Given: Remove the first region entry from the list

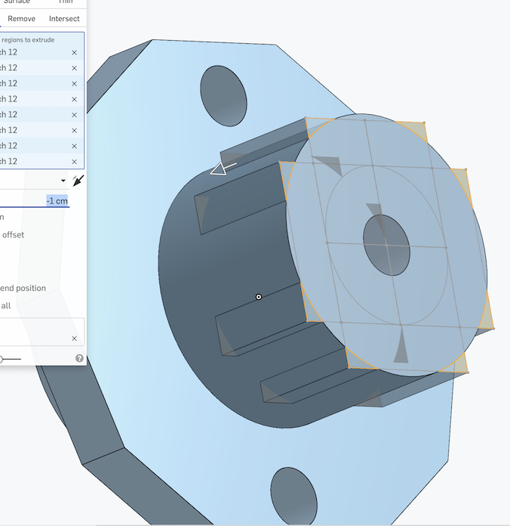Looking at the screenshot, I should coord(74,52).
